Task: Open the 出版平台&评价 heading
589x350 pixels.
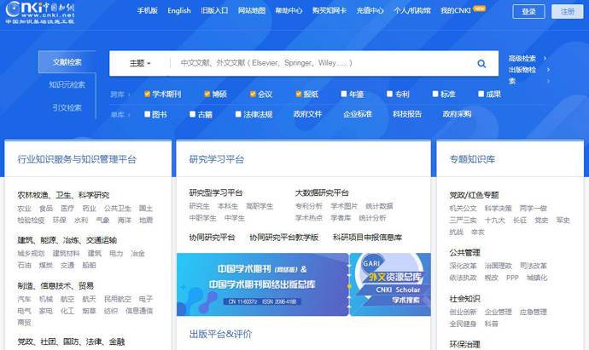Action: (220, 334)
